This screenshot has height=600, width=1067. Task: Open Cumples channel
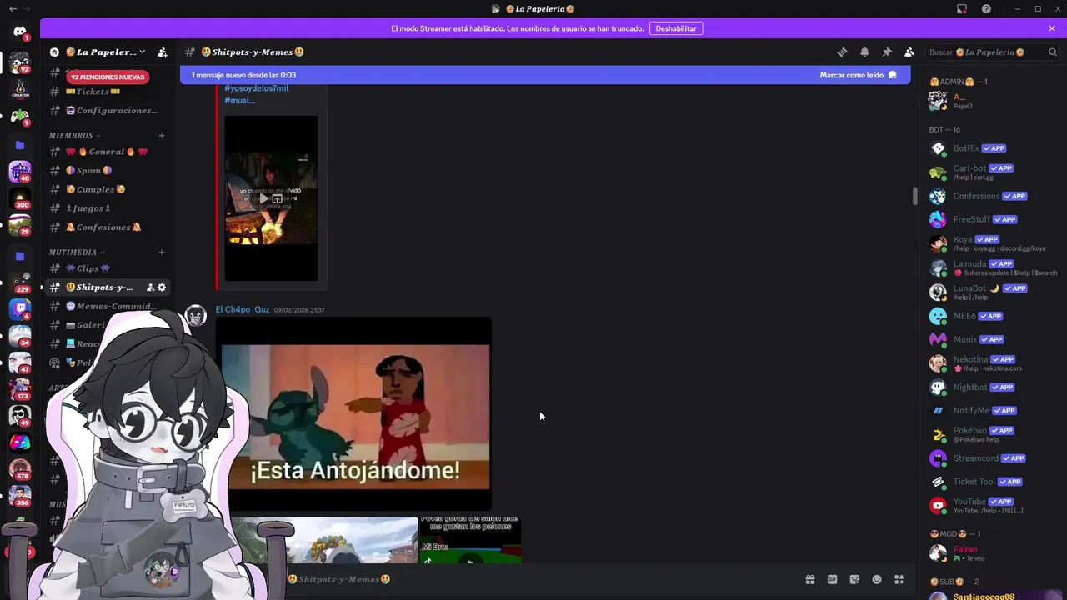[107, 189]
